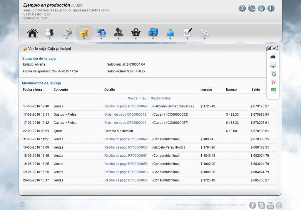Click the print icon in side panel
This screenshot has width=301, height=210.
click(273, 56)
